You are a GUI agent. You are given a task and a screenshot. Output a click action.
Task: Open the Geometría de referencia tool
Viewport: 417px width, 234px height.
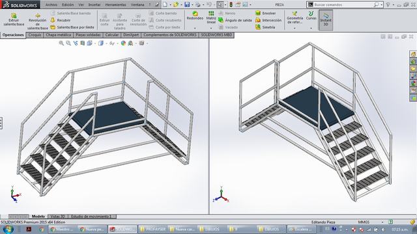(295, 18)
